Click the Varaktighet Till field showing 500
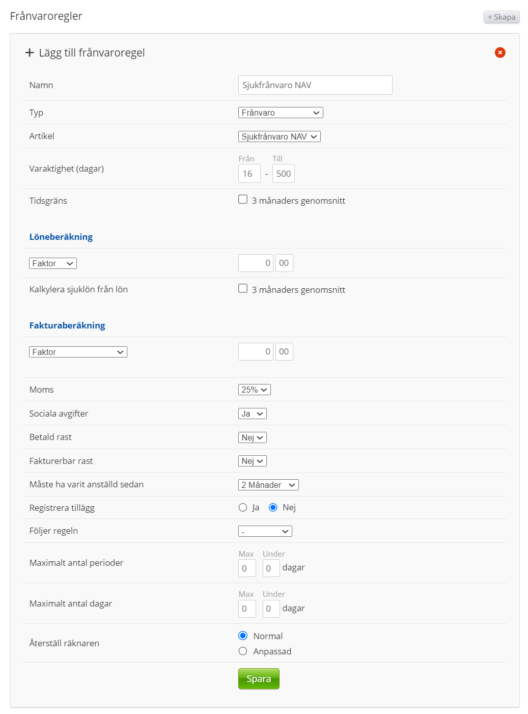This screenshot has width=528, height=714. (x=284, y=174)
